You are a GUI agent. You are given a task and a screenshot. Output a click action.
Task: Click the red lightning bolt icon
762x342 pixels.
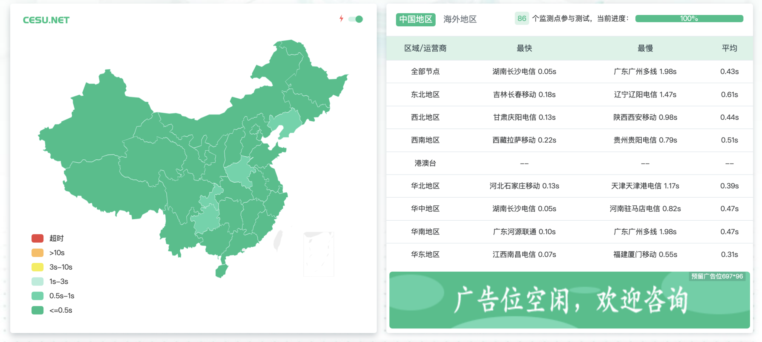[341, 18]
